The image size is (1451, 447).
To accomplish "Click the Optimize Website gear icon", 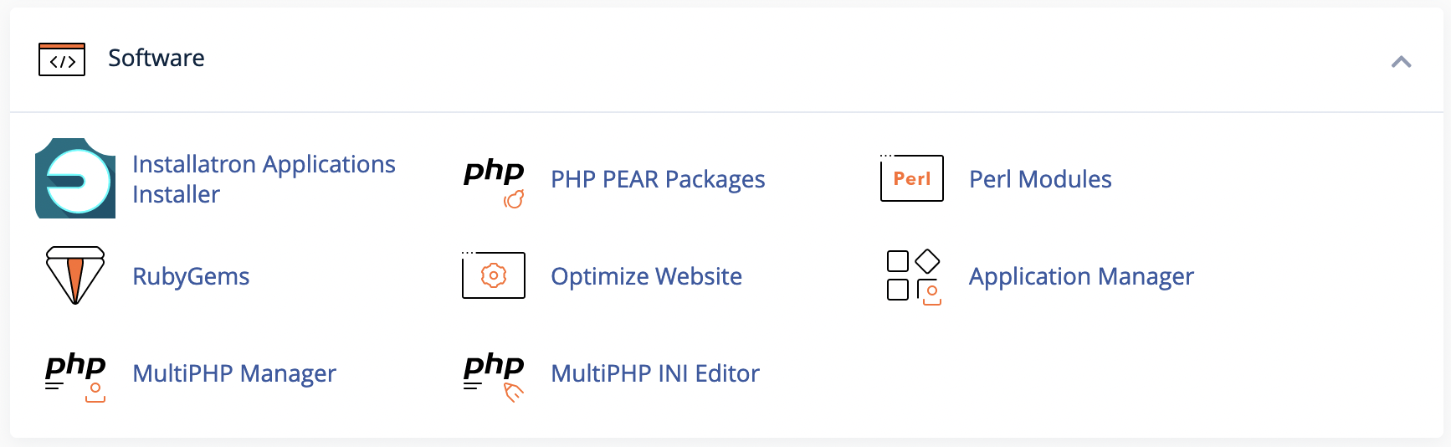I will pos(494,275).
